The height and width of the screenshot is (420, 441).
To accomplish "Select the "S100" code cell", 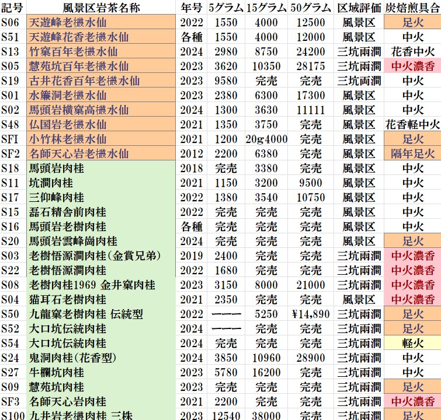I will (12, 415).
